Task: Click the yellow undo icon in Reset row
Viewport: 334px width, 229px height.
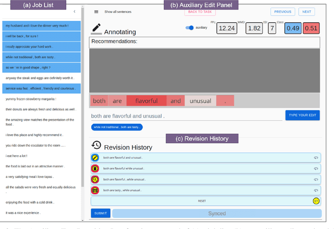Action: [x=316, y=201]
